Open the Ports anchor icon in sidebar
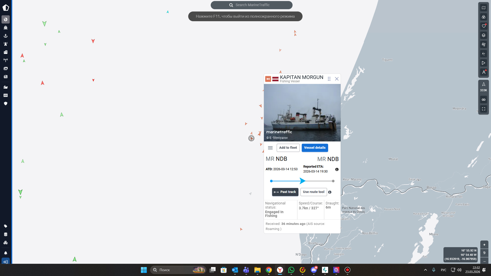Image resolution: width=491 pixels, height=276 pixels. pyautogui.click(x=6, y=36)
